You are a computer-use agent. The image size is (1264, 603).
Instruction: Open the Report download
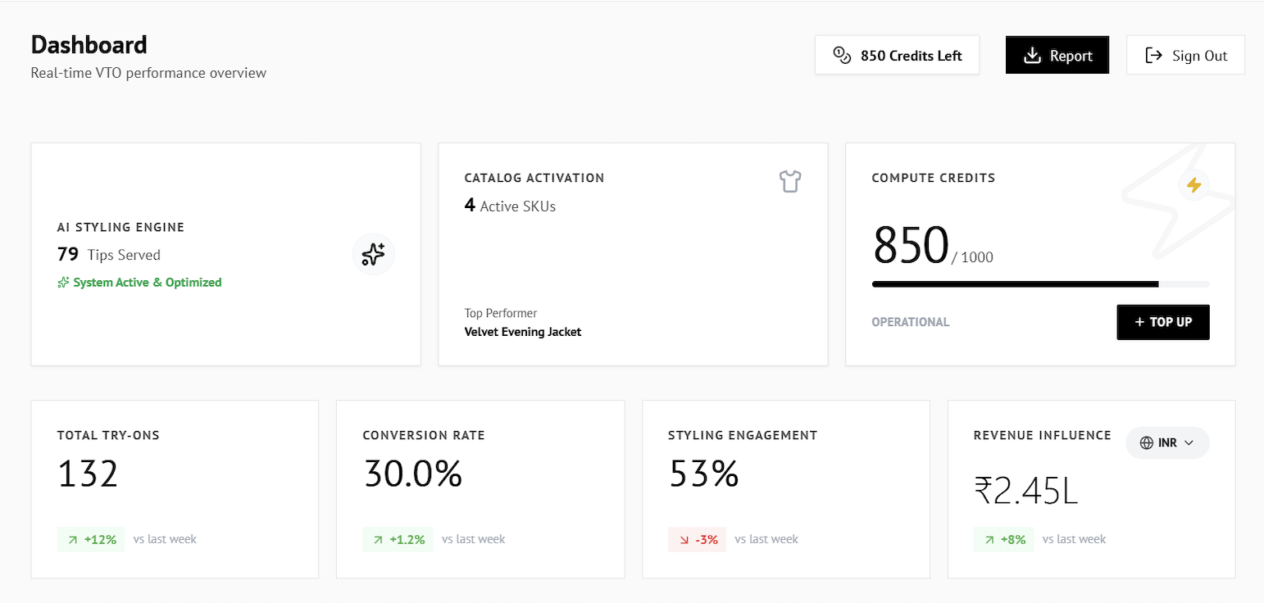click(1057, 55)
